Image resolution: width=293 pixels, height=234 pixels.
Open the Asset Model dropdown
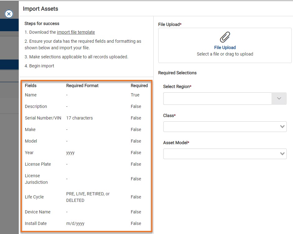click(282, 154)
